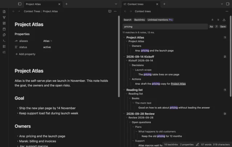This screenshot has height=147, width=232.
Task: Click the pricing search input field
Action: (165, 26)
